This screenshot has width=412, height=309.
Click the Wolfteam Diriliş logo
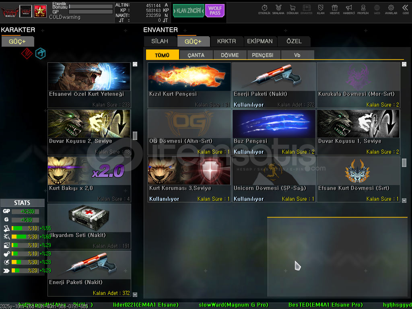[x=10, y=12]
